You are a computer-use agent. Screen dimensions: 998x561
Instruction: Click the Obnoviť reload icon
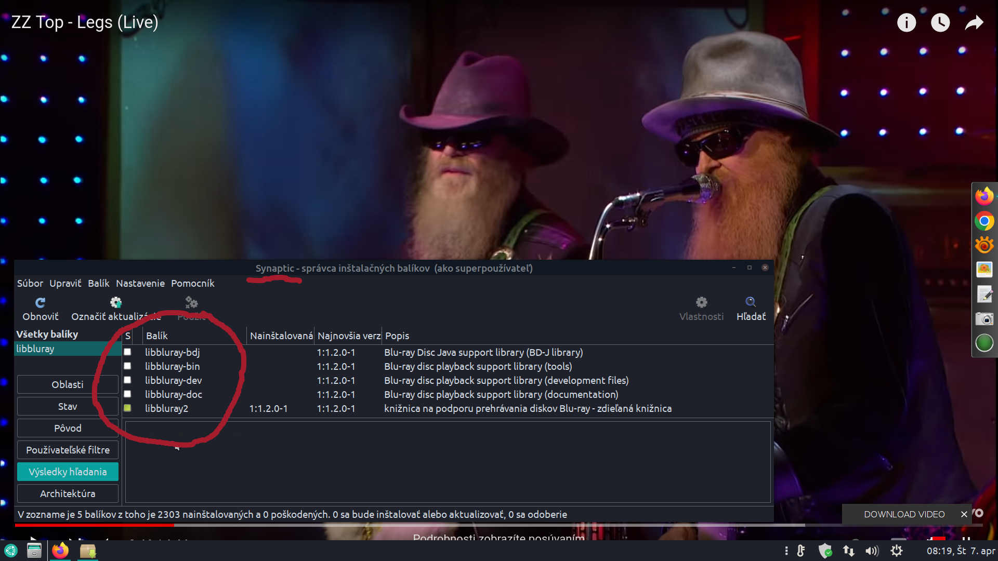coord(40,302)
